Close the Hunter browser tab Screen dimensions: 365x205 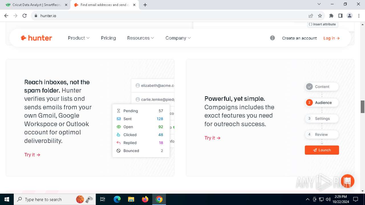[134, 5]
